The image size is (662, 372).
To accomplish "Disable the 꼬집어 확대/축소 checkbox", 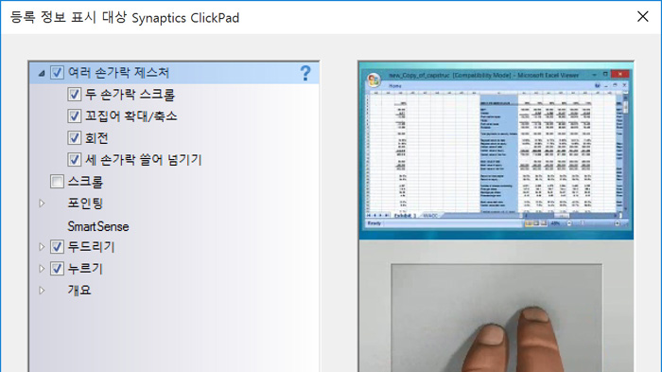I will pos(75,115).
